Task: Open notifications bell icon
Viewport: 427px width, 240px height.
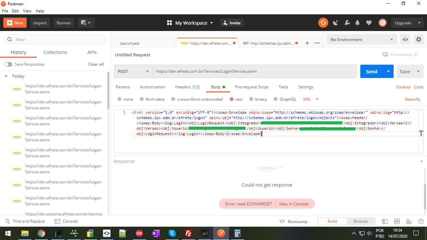Action: tap(358, 23)
